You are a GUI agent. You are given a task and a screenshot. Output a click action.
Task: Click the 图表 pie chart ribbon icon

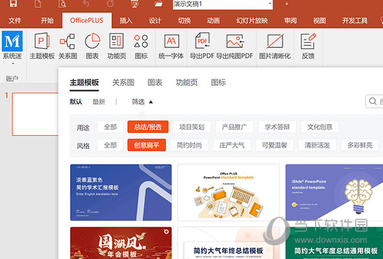[x=92, y=46]
